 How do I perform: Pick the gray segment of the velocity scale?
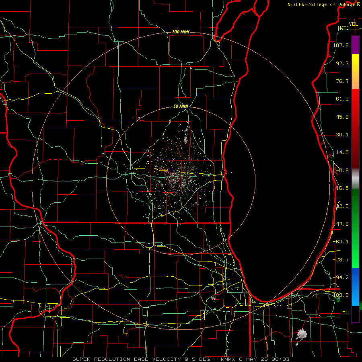point(355,179)
